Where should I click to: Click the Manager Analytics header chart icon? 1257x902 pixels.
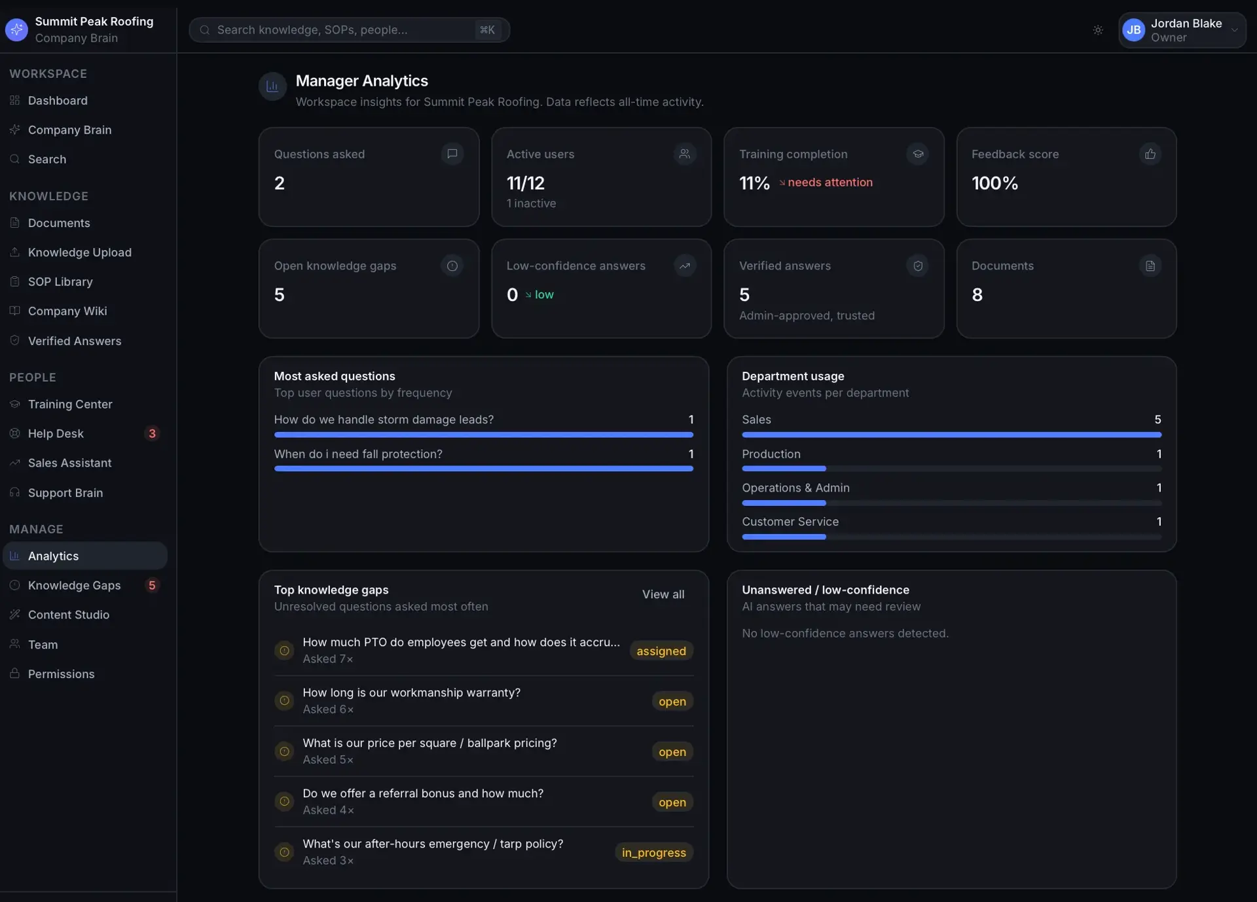(x=272, y=86)
